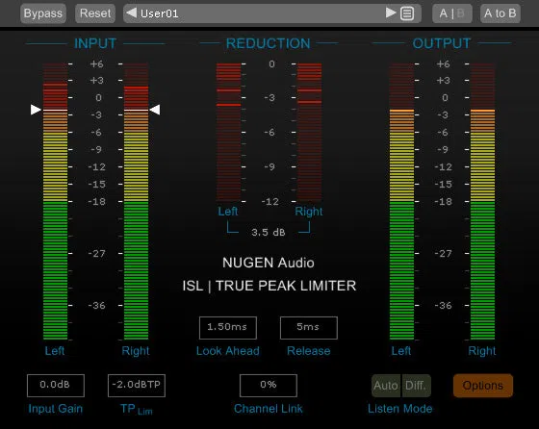Click the Output Left level meter

(402, 201)
